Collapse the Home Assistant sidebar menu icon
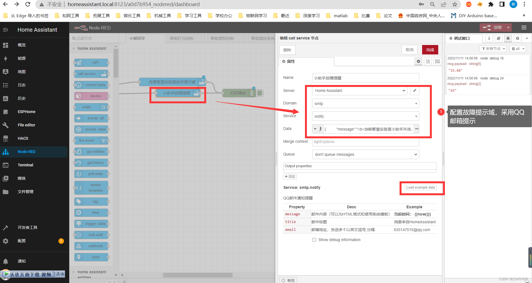 click(6, 30)
